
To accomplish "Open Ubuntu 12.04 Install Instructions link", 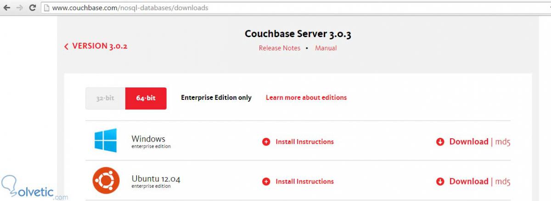I will 304,182.
